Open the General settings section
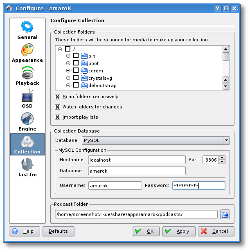The image size is (250, 252). coord(27,29)
